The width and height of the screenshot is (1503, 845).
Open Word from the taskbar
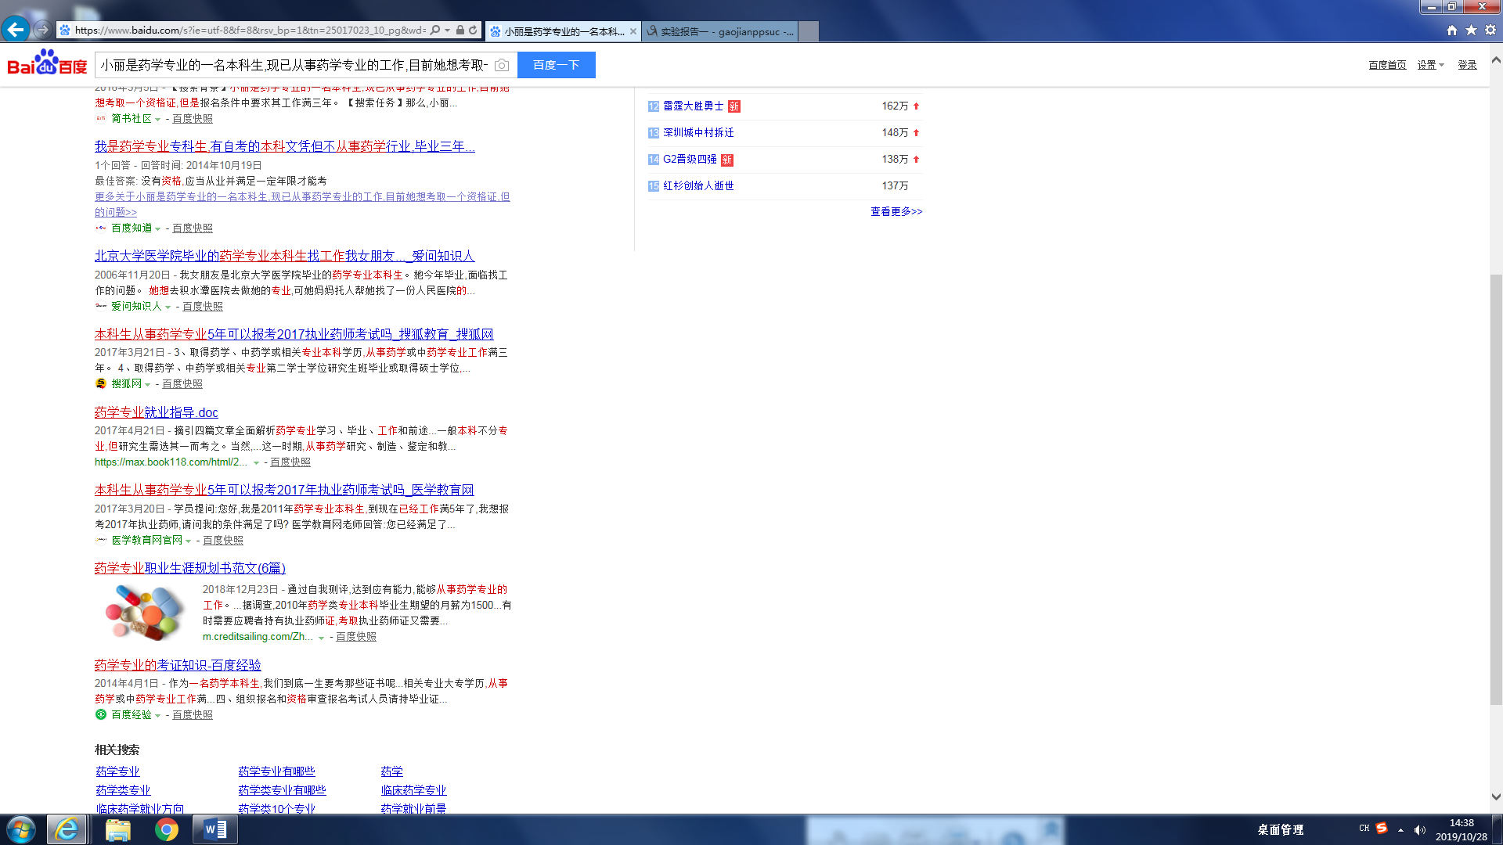[214, 829]
